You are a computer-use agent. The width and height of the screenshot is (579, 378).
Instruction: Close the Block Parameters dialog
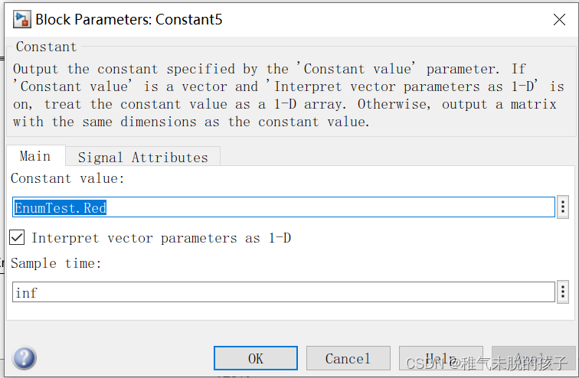[x=560, y=19]
